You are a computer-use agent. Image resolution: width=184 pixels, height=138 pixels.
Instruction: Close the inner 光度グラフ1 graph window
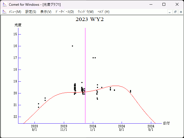(180, 12)
